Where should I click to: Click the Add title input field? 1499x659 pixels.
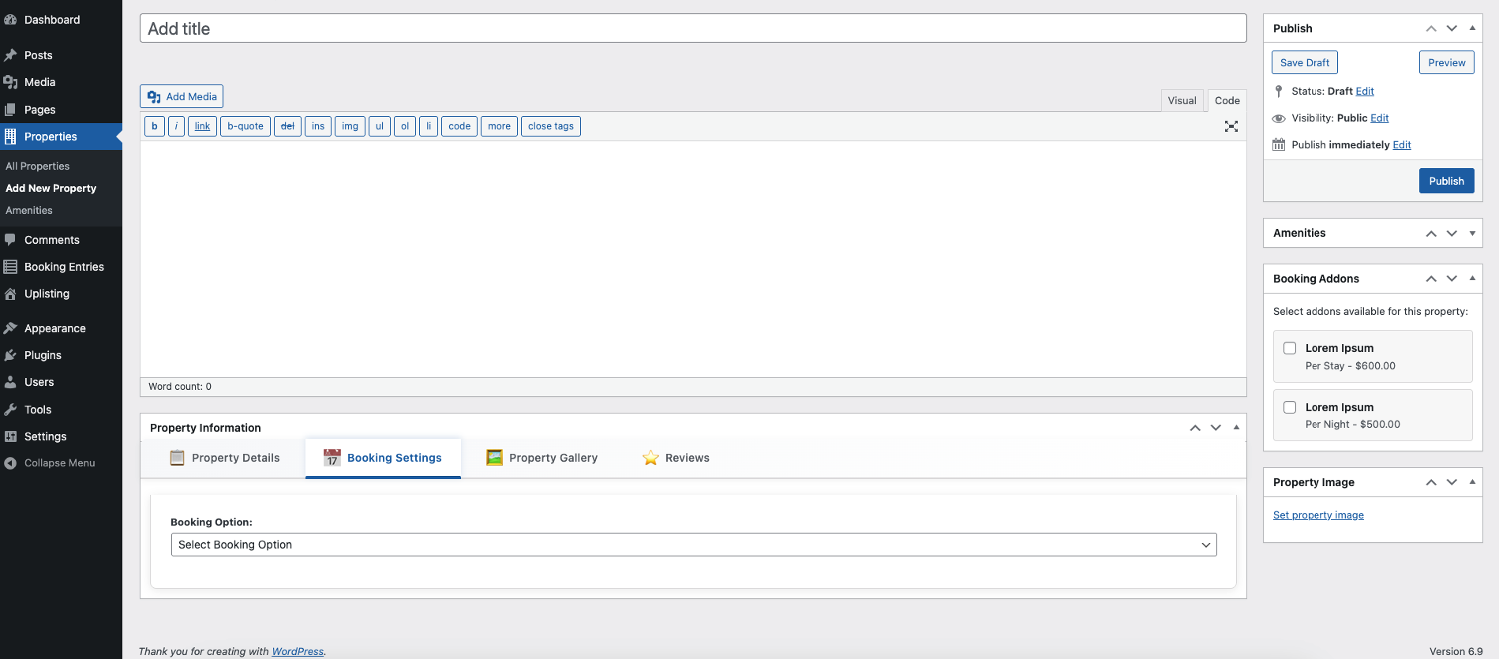click(x=693, y=28)
